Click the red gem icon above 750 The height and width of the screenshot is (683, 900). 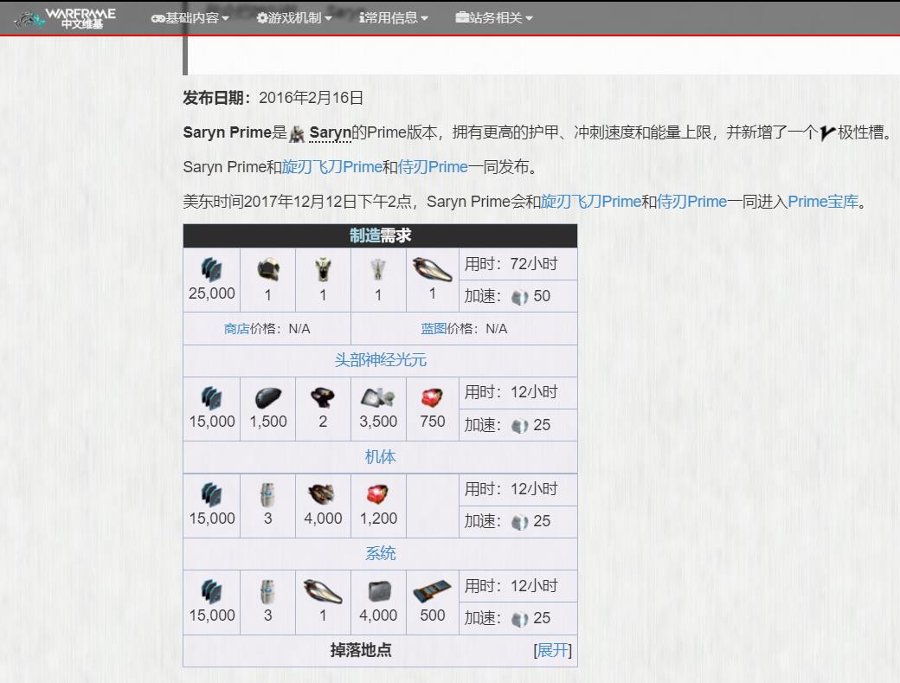pos(432,397)
